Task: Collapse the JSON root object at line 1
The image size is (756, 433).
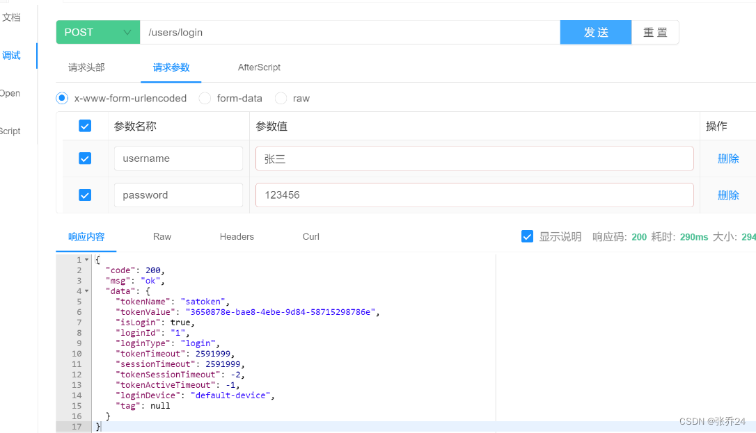Action: (x=85, y=259)
